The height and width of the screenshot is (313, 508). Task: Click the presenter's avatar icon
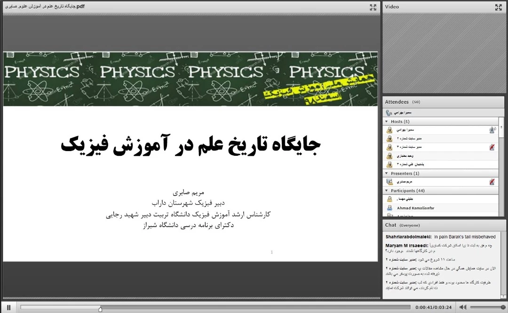coord(389,182)
